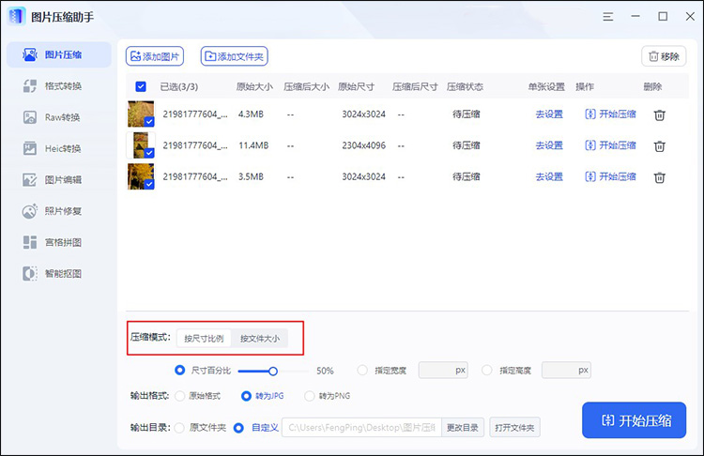
Task: Toggle the select-all 已选(3/3) checkbox
Action: [x=141, y=86]
